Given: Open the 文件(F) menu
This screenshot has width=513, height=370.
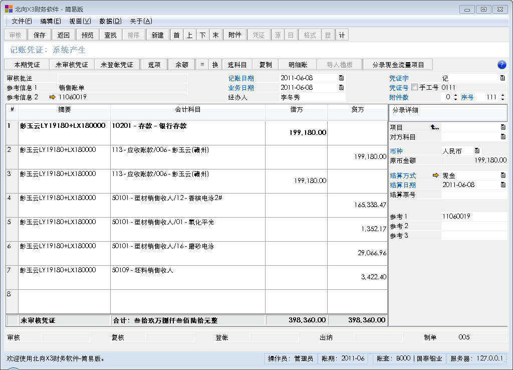Looking at the screenshot, I should [22, 21].
